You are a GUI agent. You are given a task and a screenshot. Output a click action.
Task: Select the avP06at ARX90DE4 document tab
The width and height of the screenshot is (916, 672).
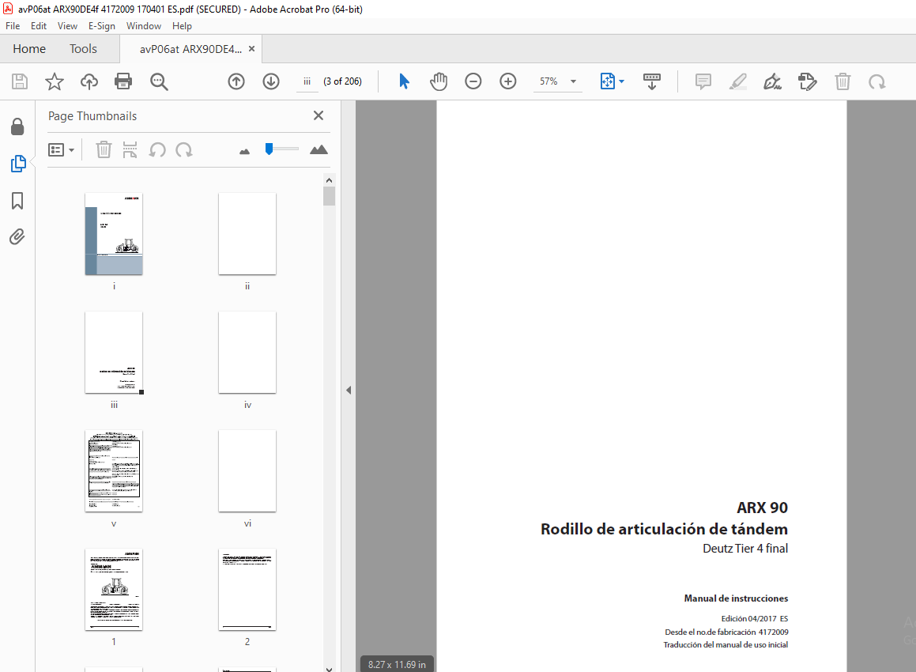pyautogui.click(x=190, y=49)
